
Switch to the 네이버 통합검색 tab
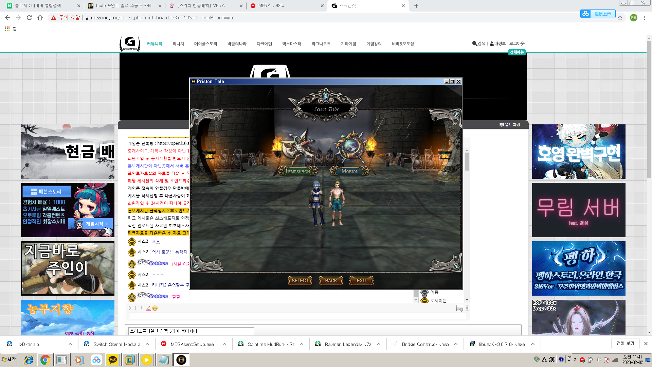[43, 6]
